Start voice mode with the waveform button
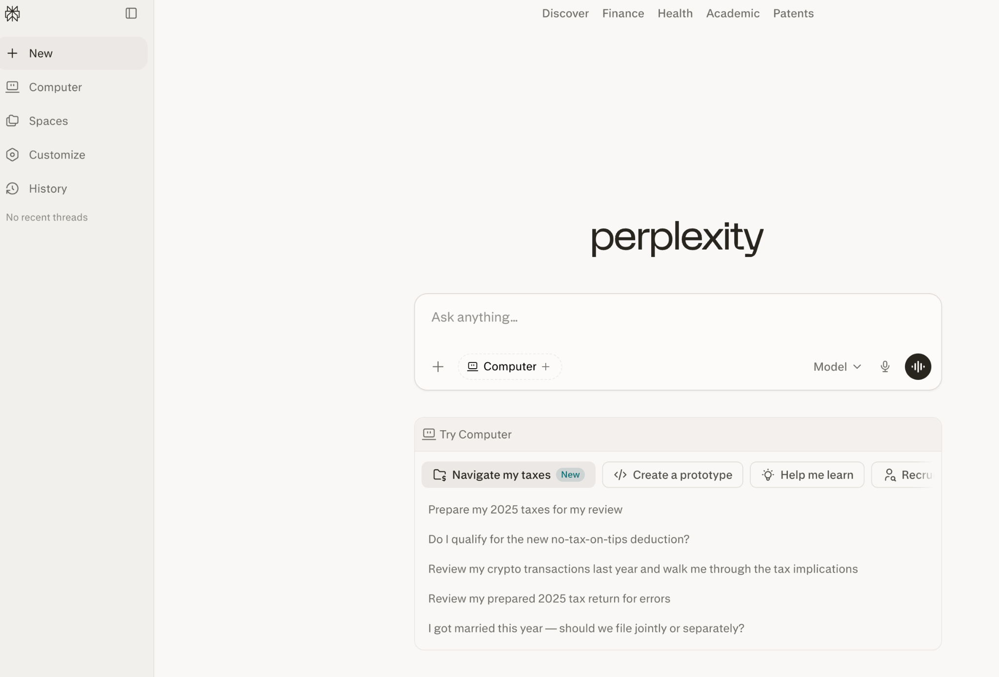Screen dimensions: 999x677 point(918,366)
